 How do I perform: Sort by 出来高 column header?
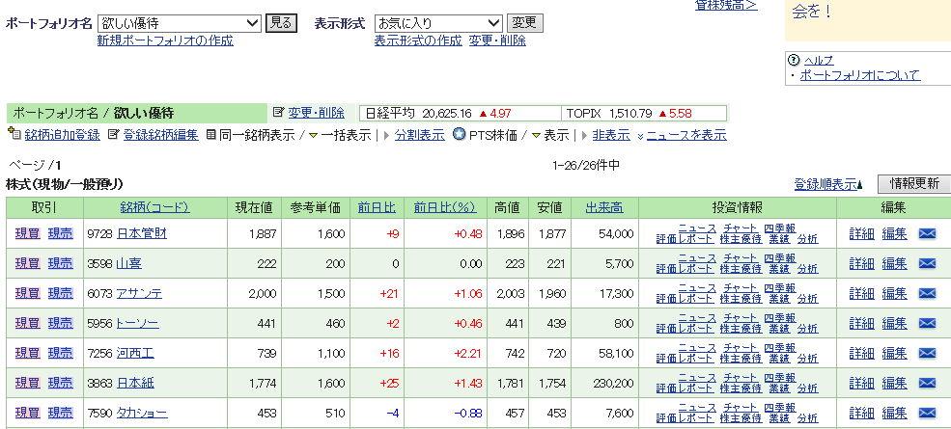(604, 208)
